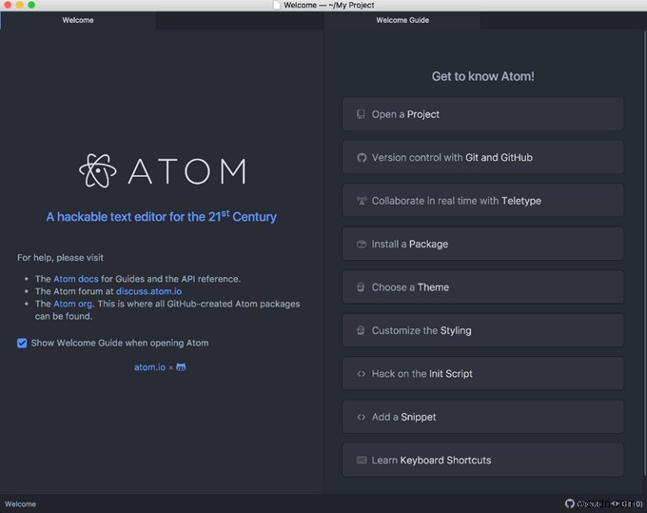Click the Welcome Guide pane vertical scrollbar
Image resolution: width=647 pixels, height=513 pixels.
pos(644,252)
